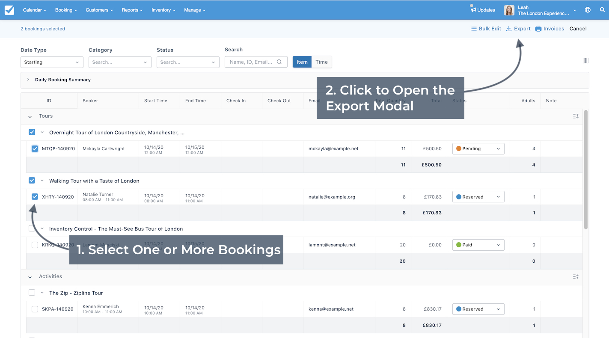The height and width of the screenshot is (338, 609).
Task: Open booking ID SKPA-140920
Action: [58, 309]
